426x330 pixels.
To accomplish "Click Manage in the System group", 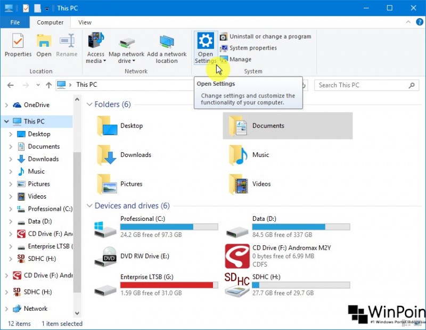I will (x=235, y=59).
